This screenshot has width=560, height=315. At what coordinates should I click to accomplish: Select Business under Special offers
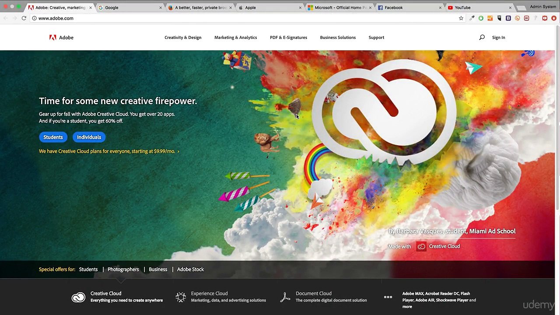pos(158,269)
